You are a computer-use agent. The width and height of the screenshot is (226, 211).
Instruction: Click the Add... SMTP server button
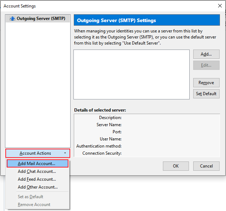click(x=206, y=54)
